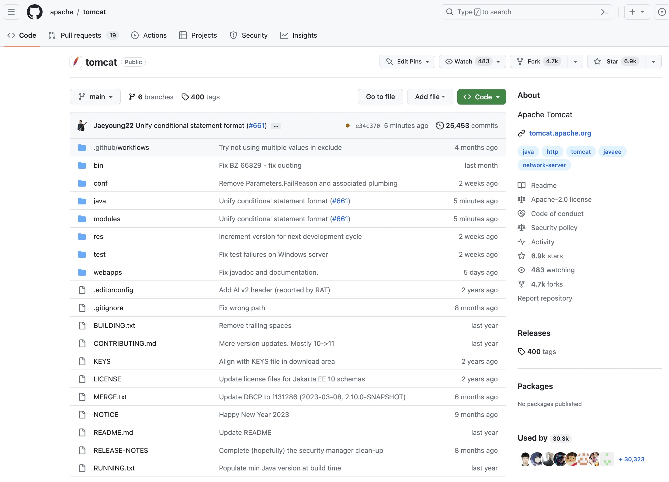
Task: Open the star lists dropdown arrow
Action: (x=653, y=61)
